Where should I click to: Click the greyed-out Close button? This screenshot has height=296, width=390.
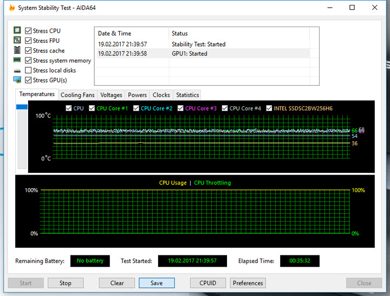coord(364,283)
